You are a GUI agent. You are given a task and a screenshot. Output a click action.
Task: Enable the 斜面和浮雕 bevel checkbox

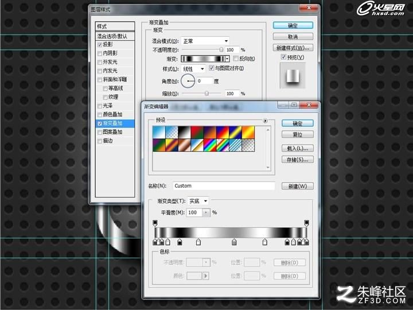(x=100, y=80)
